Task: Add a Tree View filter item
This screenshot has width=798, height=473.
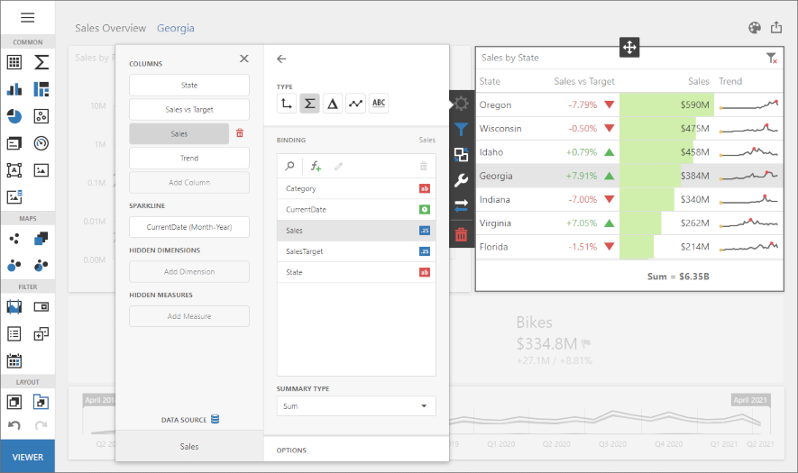Action: (x=41, y=333)
